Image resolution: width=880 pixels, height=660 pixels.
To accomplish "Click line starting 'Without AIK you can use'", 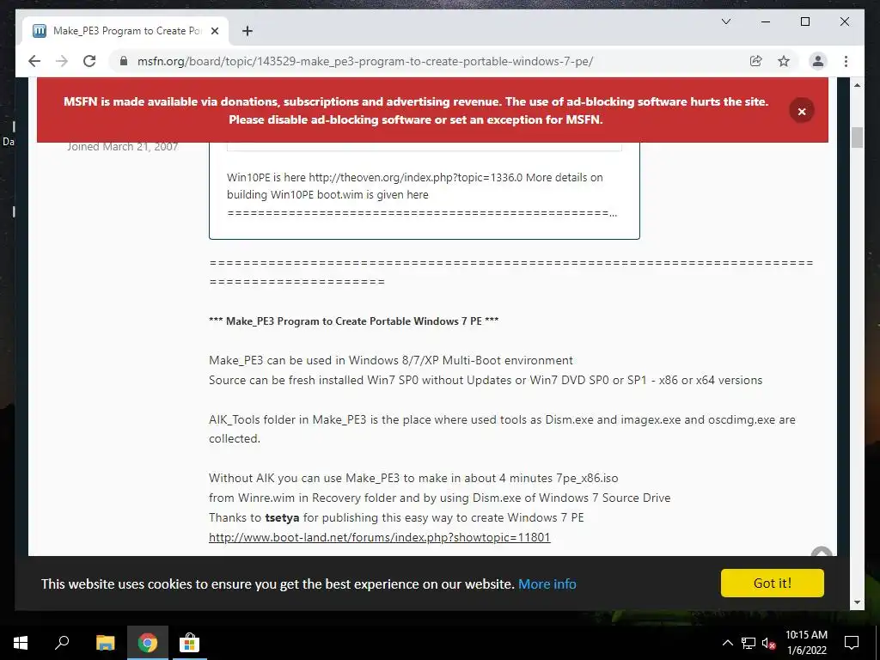I will click(413, 478).
